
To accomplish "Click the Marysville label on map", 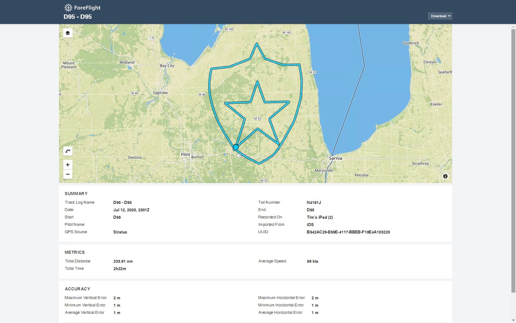I will (324, 170).
